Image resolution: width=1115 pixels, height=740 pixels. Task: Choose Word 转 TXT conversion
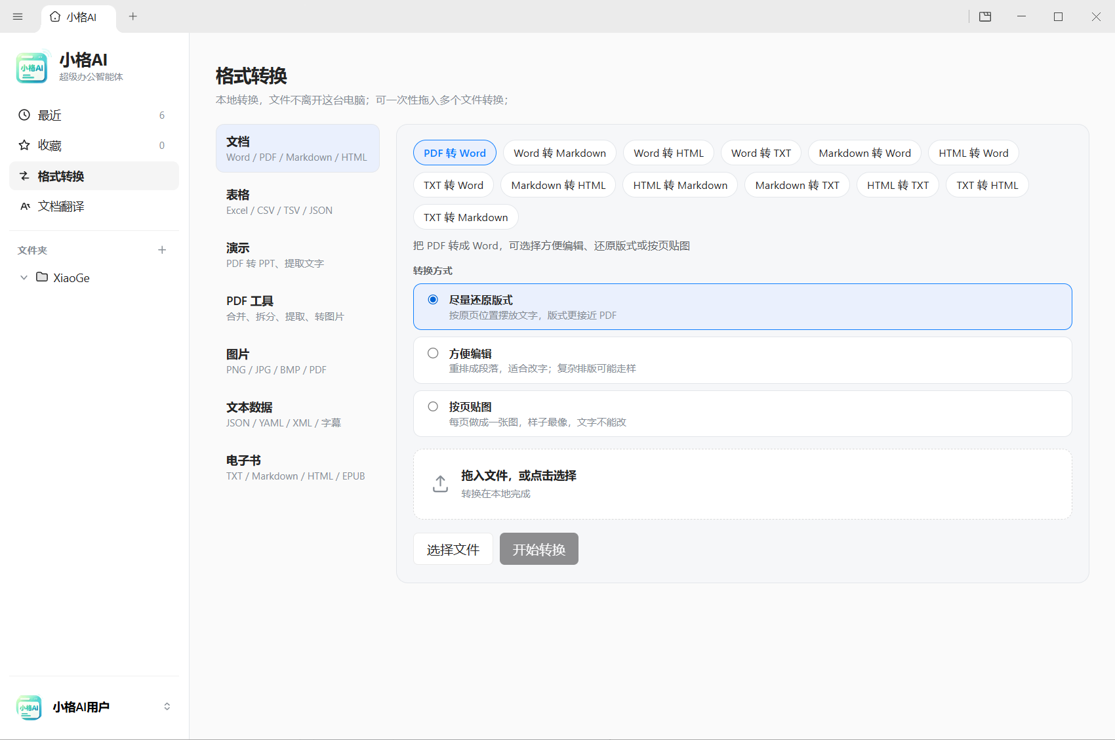[x=761, y=153]
